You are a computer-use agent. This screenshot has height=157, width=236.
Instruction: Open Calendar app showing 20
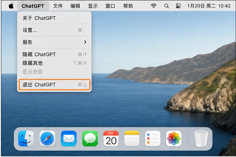111,138
